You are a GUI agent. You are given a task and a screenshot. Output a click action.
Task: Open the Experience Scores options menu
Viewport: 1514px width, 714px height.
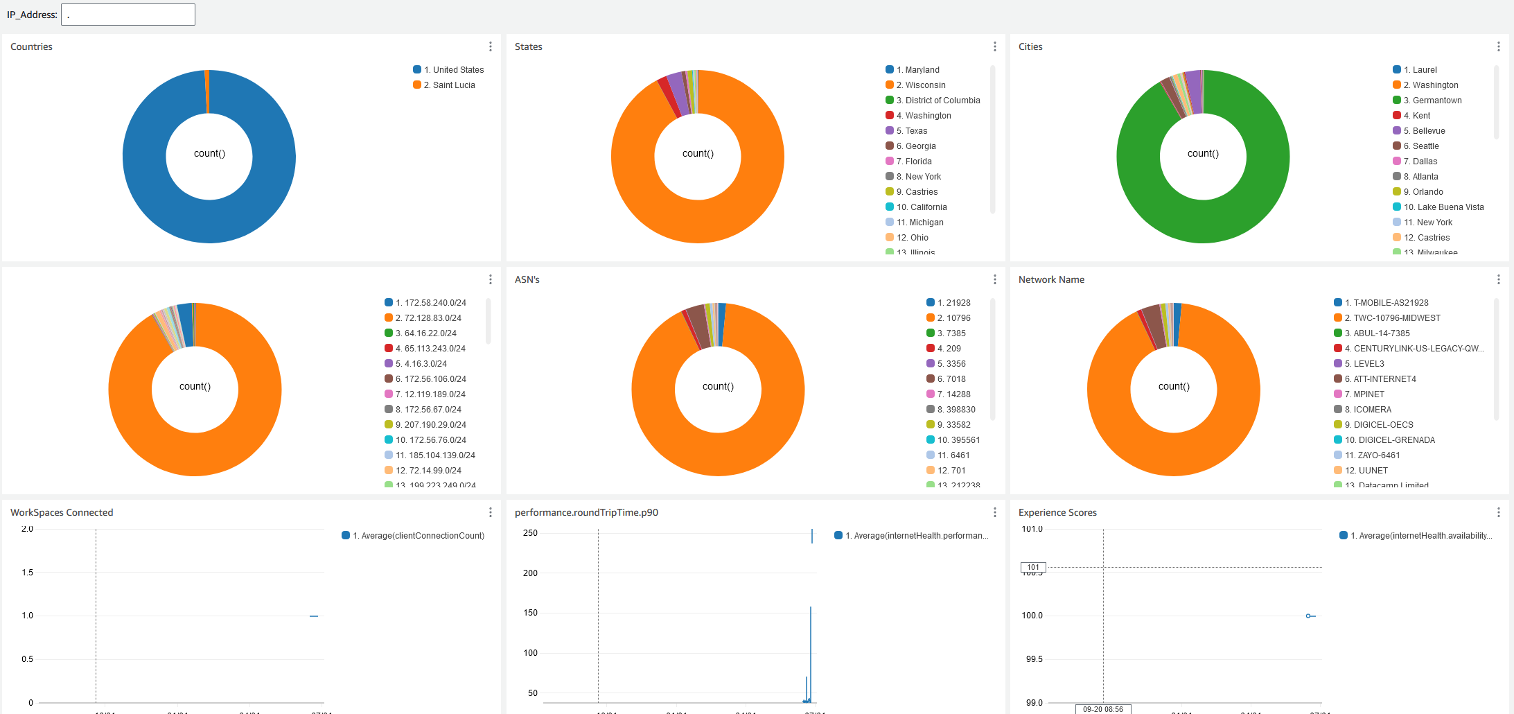[1499, 512]
